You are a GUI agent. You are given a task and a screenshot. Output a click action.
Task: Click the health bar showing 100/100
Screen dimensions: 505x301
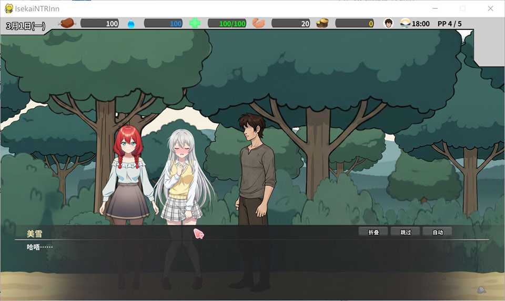(x=227, y=24)
